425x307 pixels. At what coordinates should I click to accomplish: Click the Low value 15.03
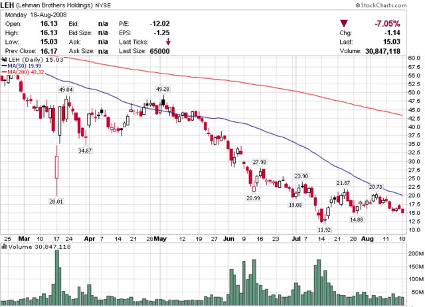(x=48, y=42)
